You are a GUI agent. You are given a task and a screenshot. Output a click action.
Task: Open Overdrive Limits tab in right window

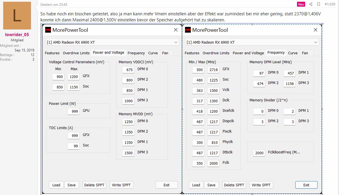[x=216, y=53]
